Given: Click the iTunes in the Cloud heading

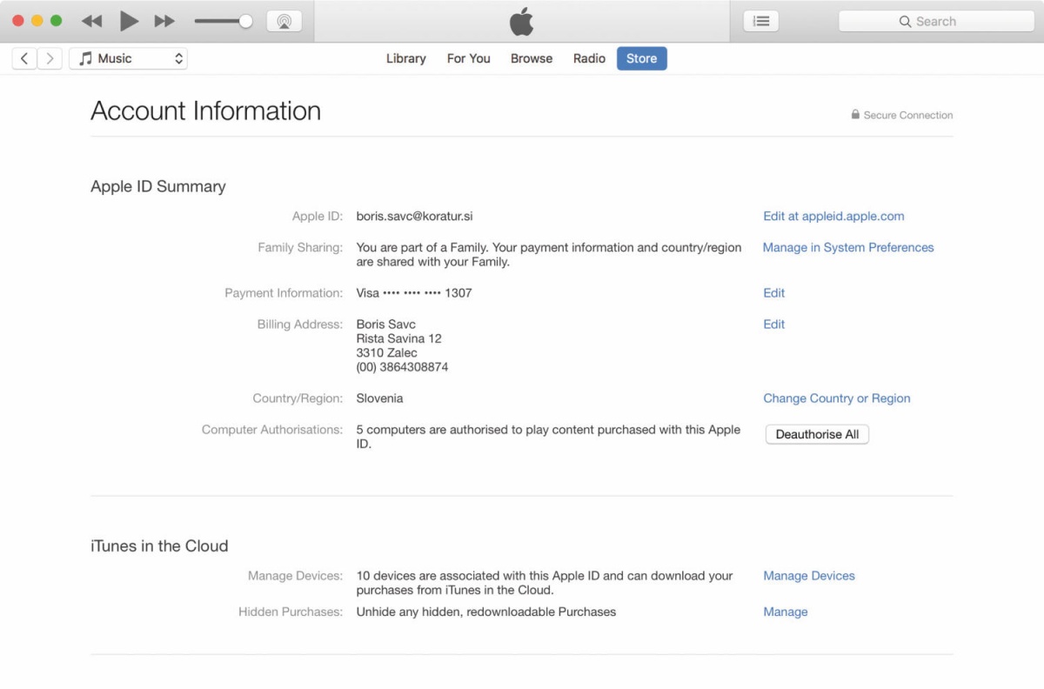Looking at the screenshot, I should coord(159,545).
